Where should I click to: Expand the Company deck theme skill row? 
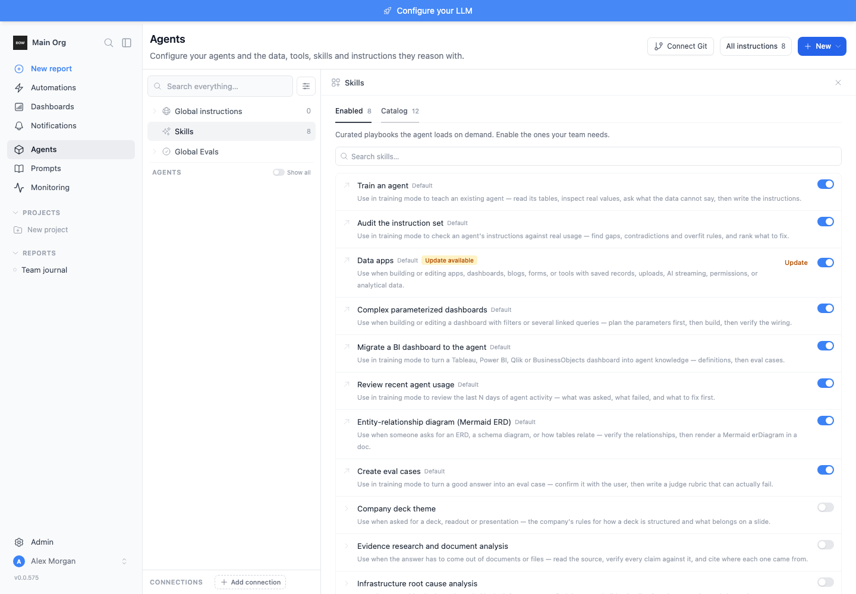[347, 508]
